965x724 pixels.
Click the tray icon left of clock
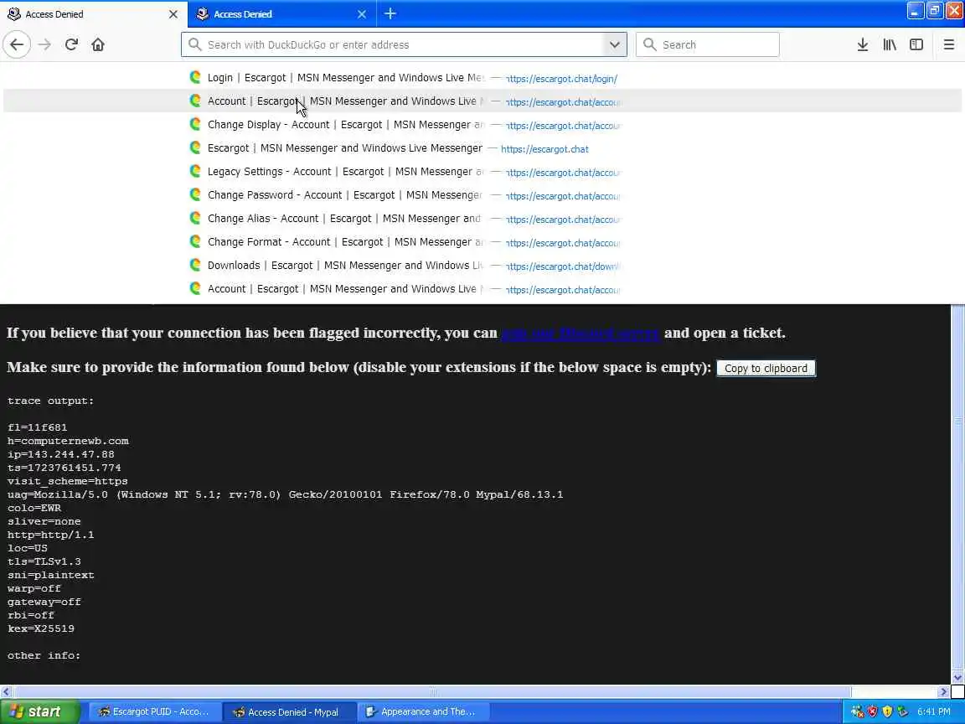pyautogui.click(x=902, y=711)
